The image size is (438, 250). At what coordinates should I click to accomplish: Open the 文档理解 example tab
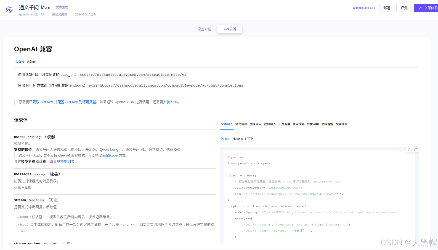click(327, 124)
